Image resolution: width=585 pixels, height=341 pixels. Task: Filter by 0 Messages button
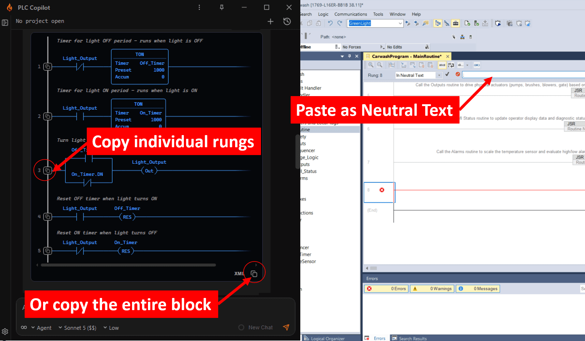click(478, 289)
